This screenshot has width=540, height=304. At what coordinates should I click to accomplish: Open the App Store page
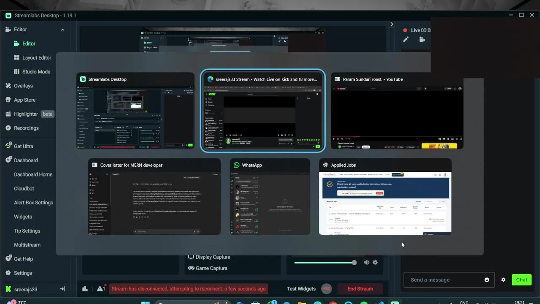tap(20, 100)
